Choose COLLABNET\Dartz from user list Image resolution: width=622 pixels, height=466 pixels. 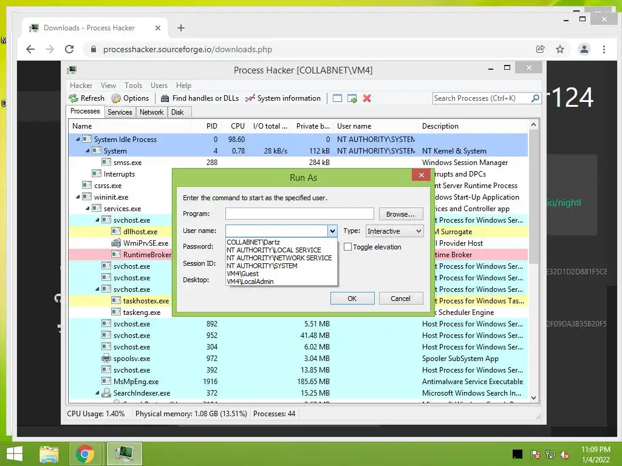pos(281,242)
